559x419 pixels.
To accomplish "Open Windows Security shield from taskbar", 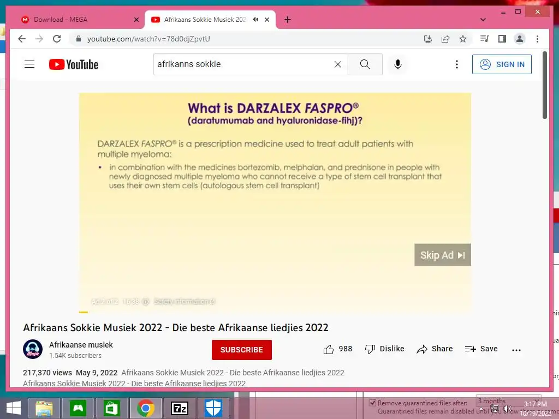I will 213,408.
